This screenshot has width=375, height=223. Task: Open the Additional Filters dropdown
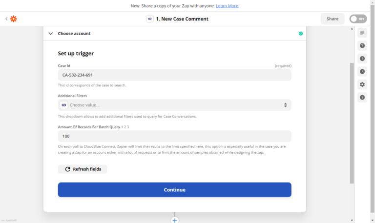click(x=175, y=105)
